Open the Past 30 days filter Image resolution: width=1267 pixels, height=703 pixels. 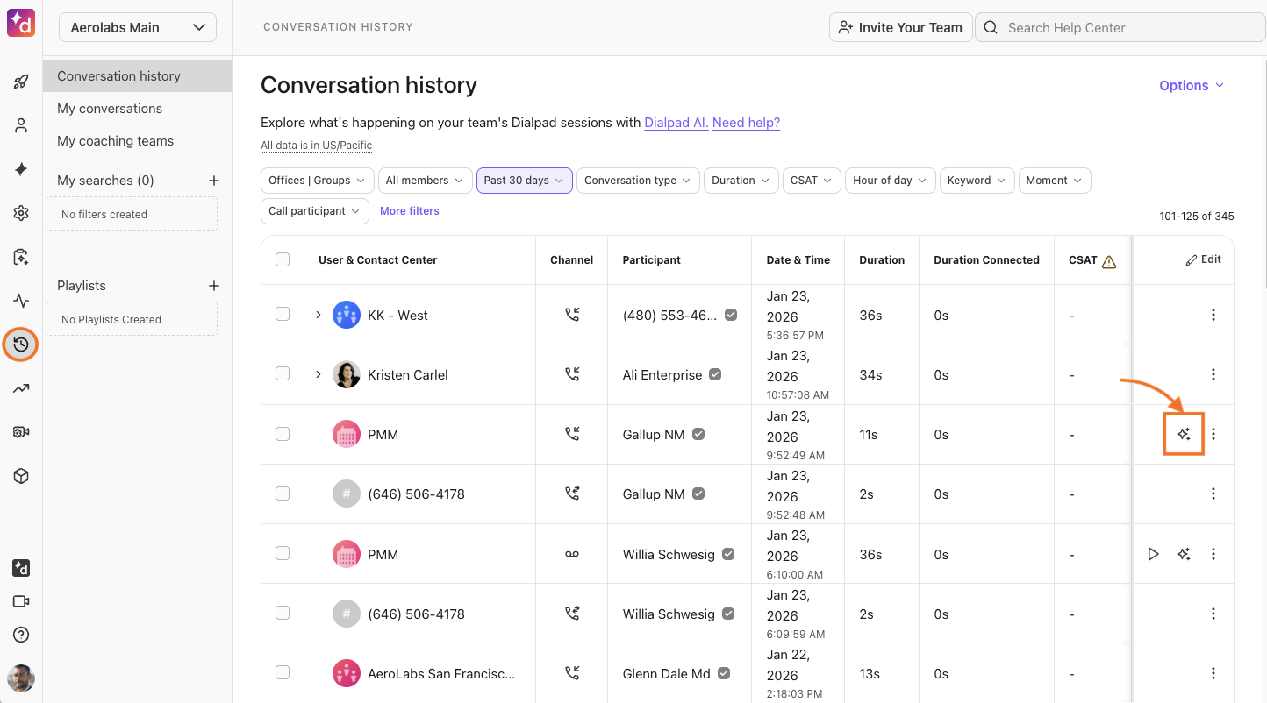click(525, 181)
